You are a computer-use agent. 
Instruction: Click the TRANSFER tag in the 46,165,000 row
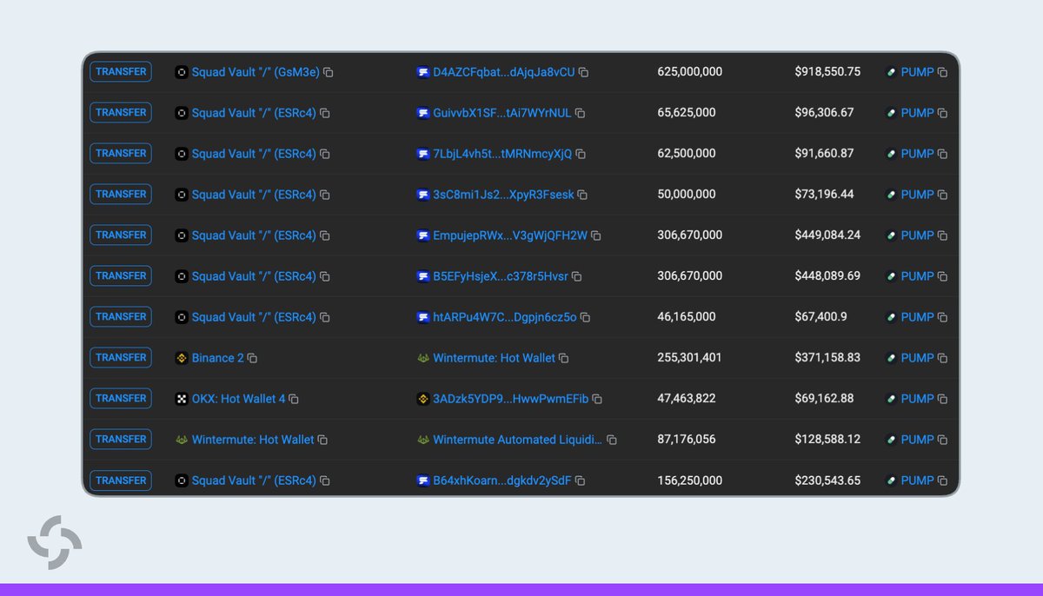click(121, 317)
